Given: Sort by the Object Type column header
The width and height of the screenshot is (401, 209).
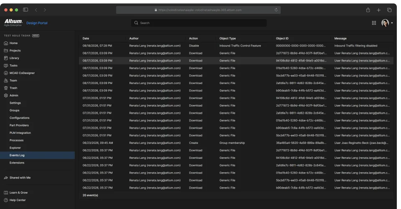Looking at the screenshot, I should (228, 38).
